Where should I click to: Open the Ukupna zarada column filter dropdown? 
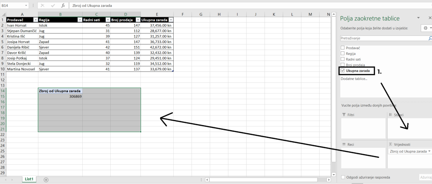(171, 20)
